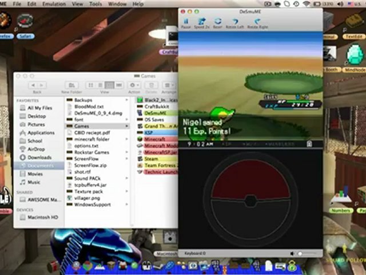
Task: Open the Emulation menu
Action: 54,4
